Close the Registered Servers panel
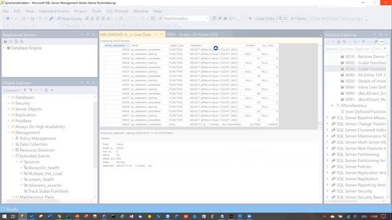The image size is (392, 220). coord(94,35)
